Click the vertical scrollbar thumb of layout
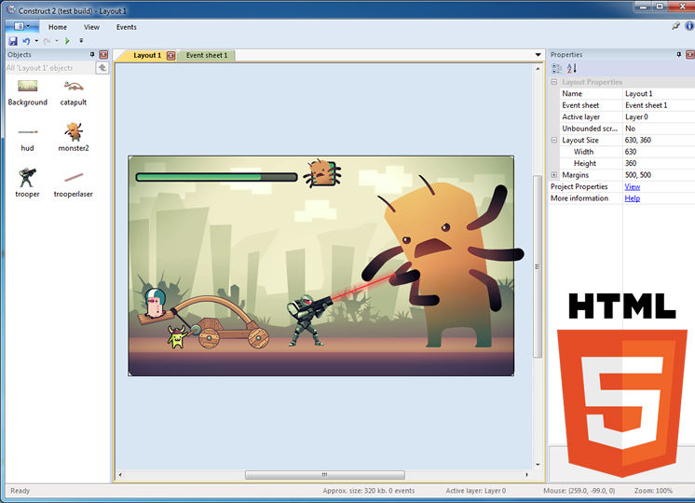The width and height of the screenshot is (695, 503). [538, 266]
